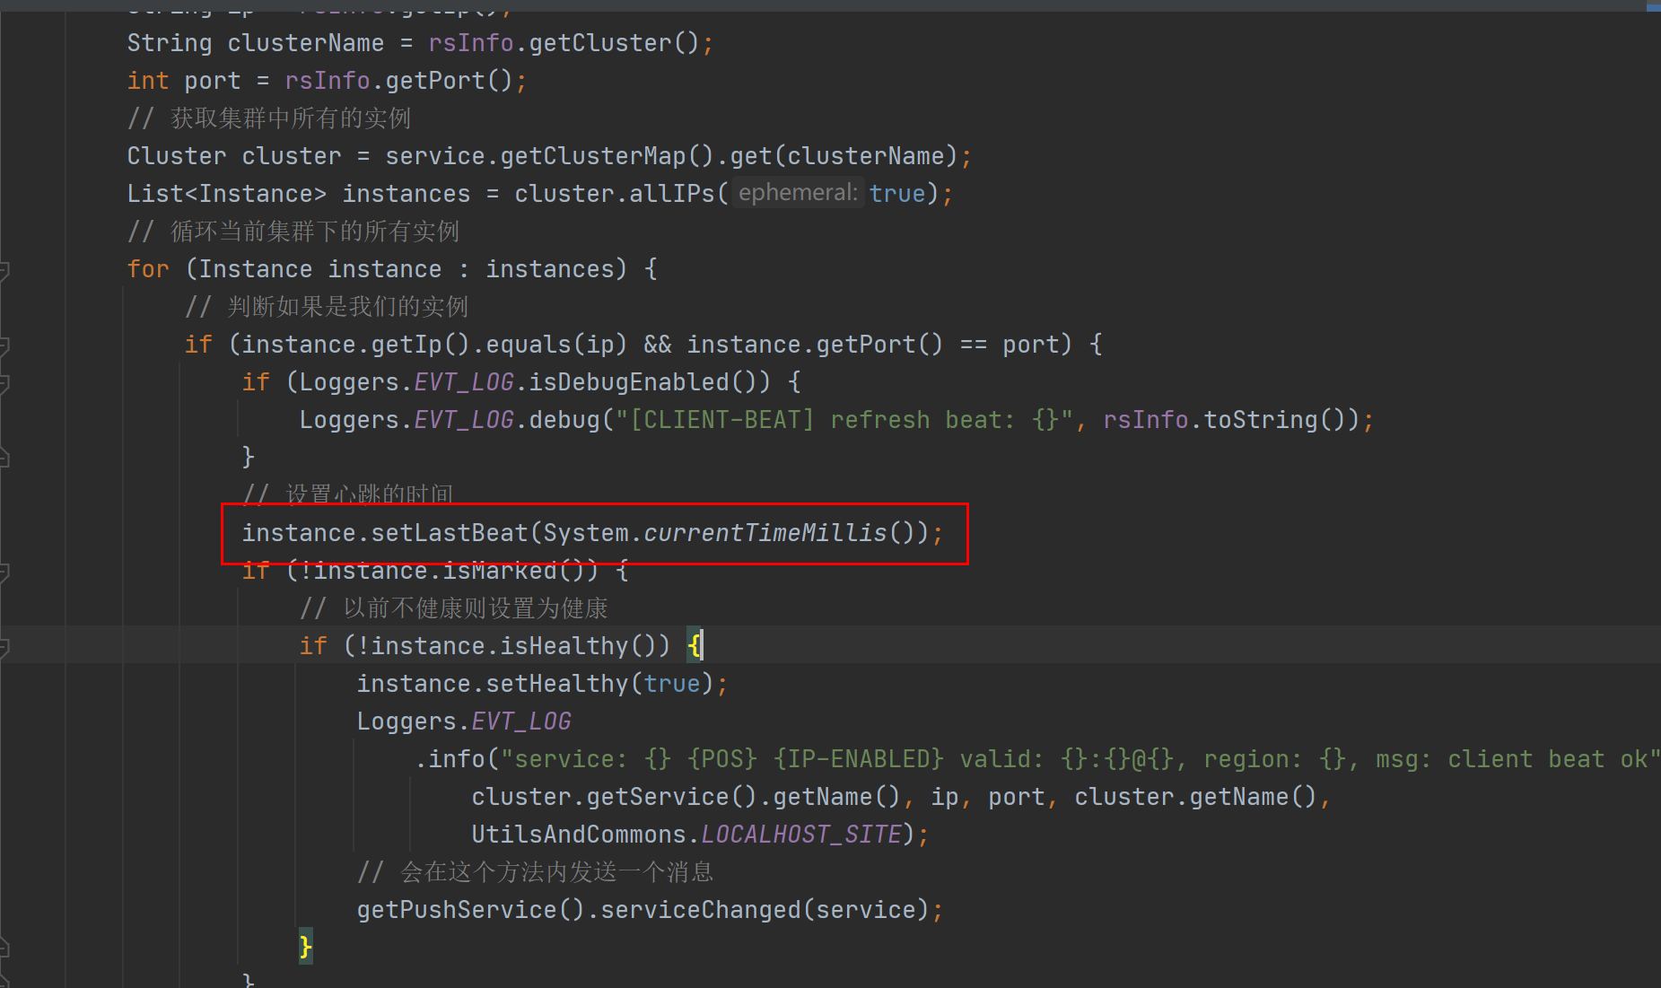Click the int keyword in port declaration
Screen dimensions: 1661x988
(x=148, y=81)
